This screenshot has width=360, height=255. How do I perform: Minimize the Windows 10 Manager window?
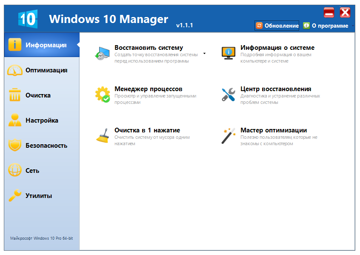coord(329,13)
